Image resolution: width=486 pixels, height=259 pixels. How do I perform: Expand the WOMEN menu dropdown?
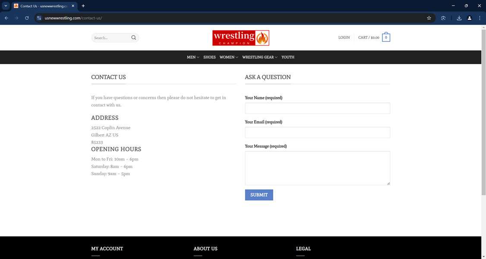(229, 57)
